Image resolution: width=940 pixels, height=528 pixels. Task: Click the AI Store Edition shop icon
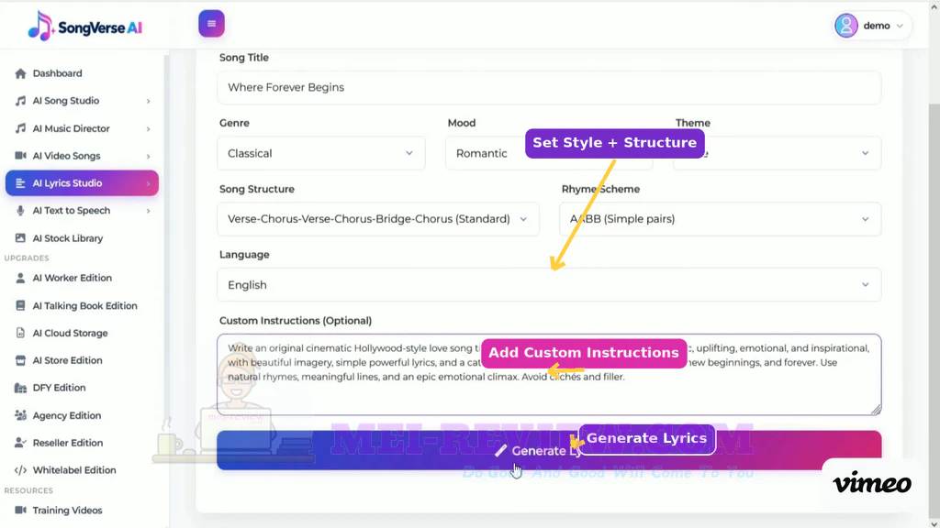click(x=20, y=360)
